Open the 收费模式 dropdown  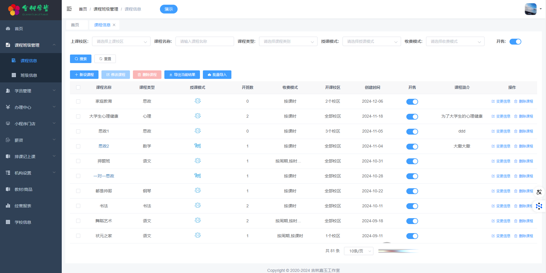point(455,42)
